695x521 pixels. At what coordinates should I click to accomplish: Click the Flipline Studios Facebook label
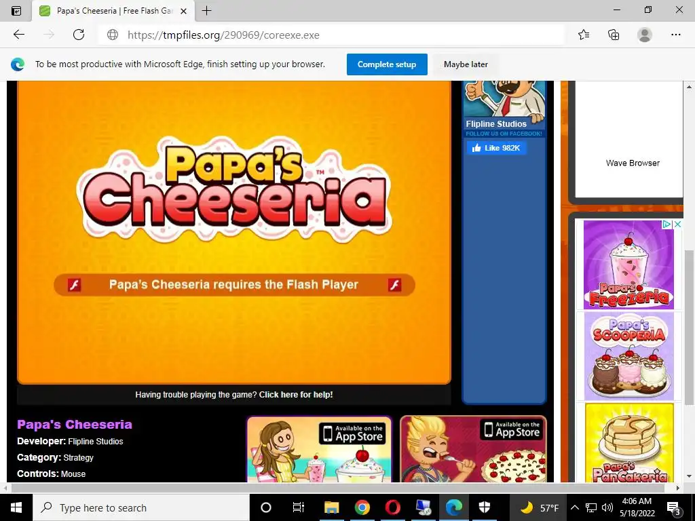(x=496, y=123)
